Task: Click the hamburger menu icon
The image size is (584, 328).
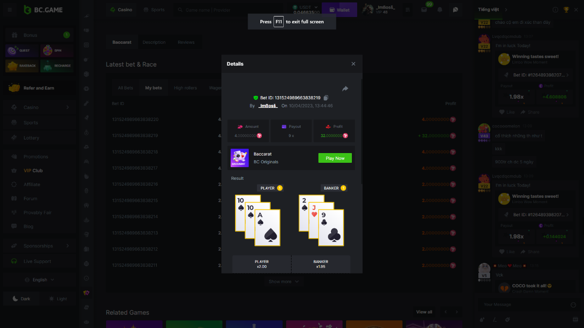Action: (10, 10)
